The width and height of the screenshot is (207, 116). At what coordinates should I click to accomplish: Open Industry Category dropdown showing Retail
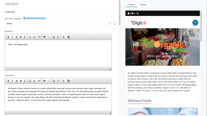click(x=58, y=24)
